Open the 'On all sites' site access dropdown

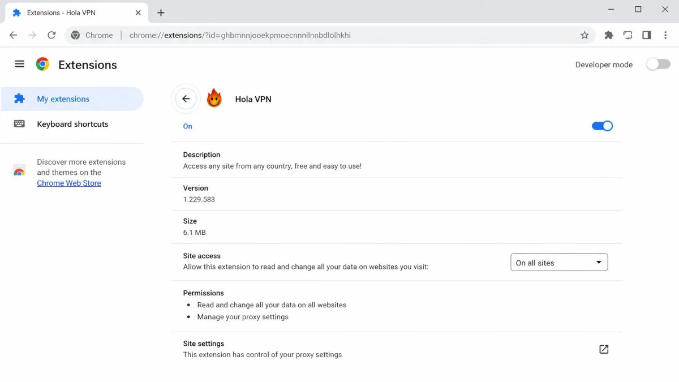[x=559, y=263]
